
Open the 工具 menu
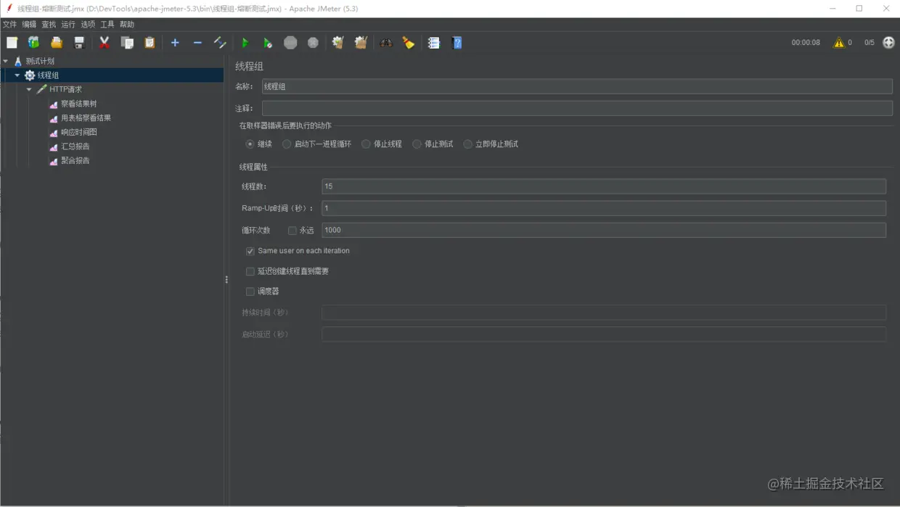click(x=107, y=25)
